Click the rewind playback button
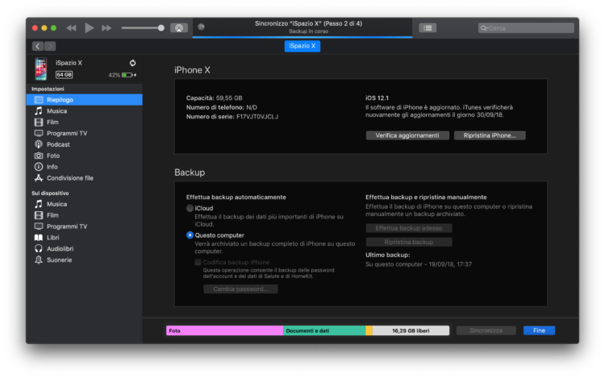 click(71, 27)
